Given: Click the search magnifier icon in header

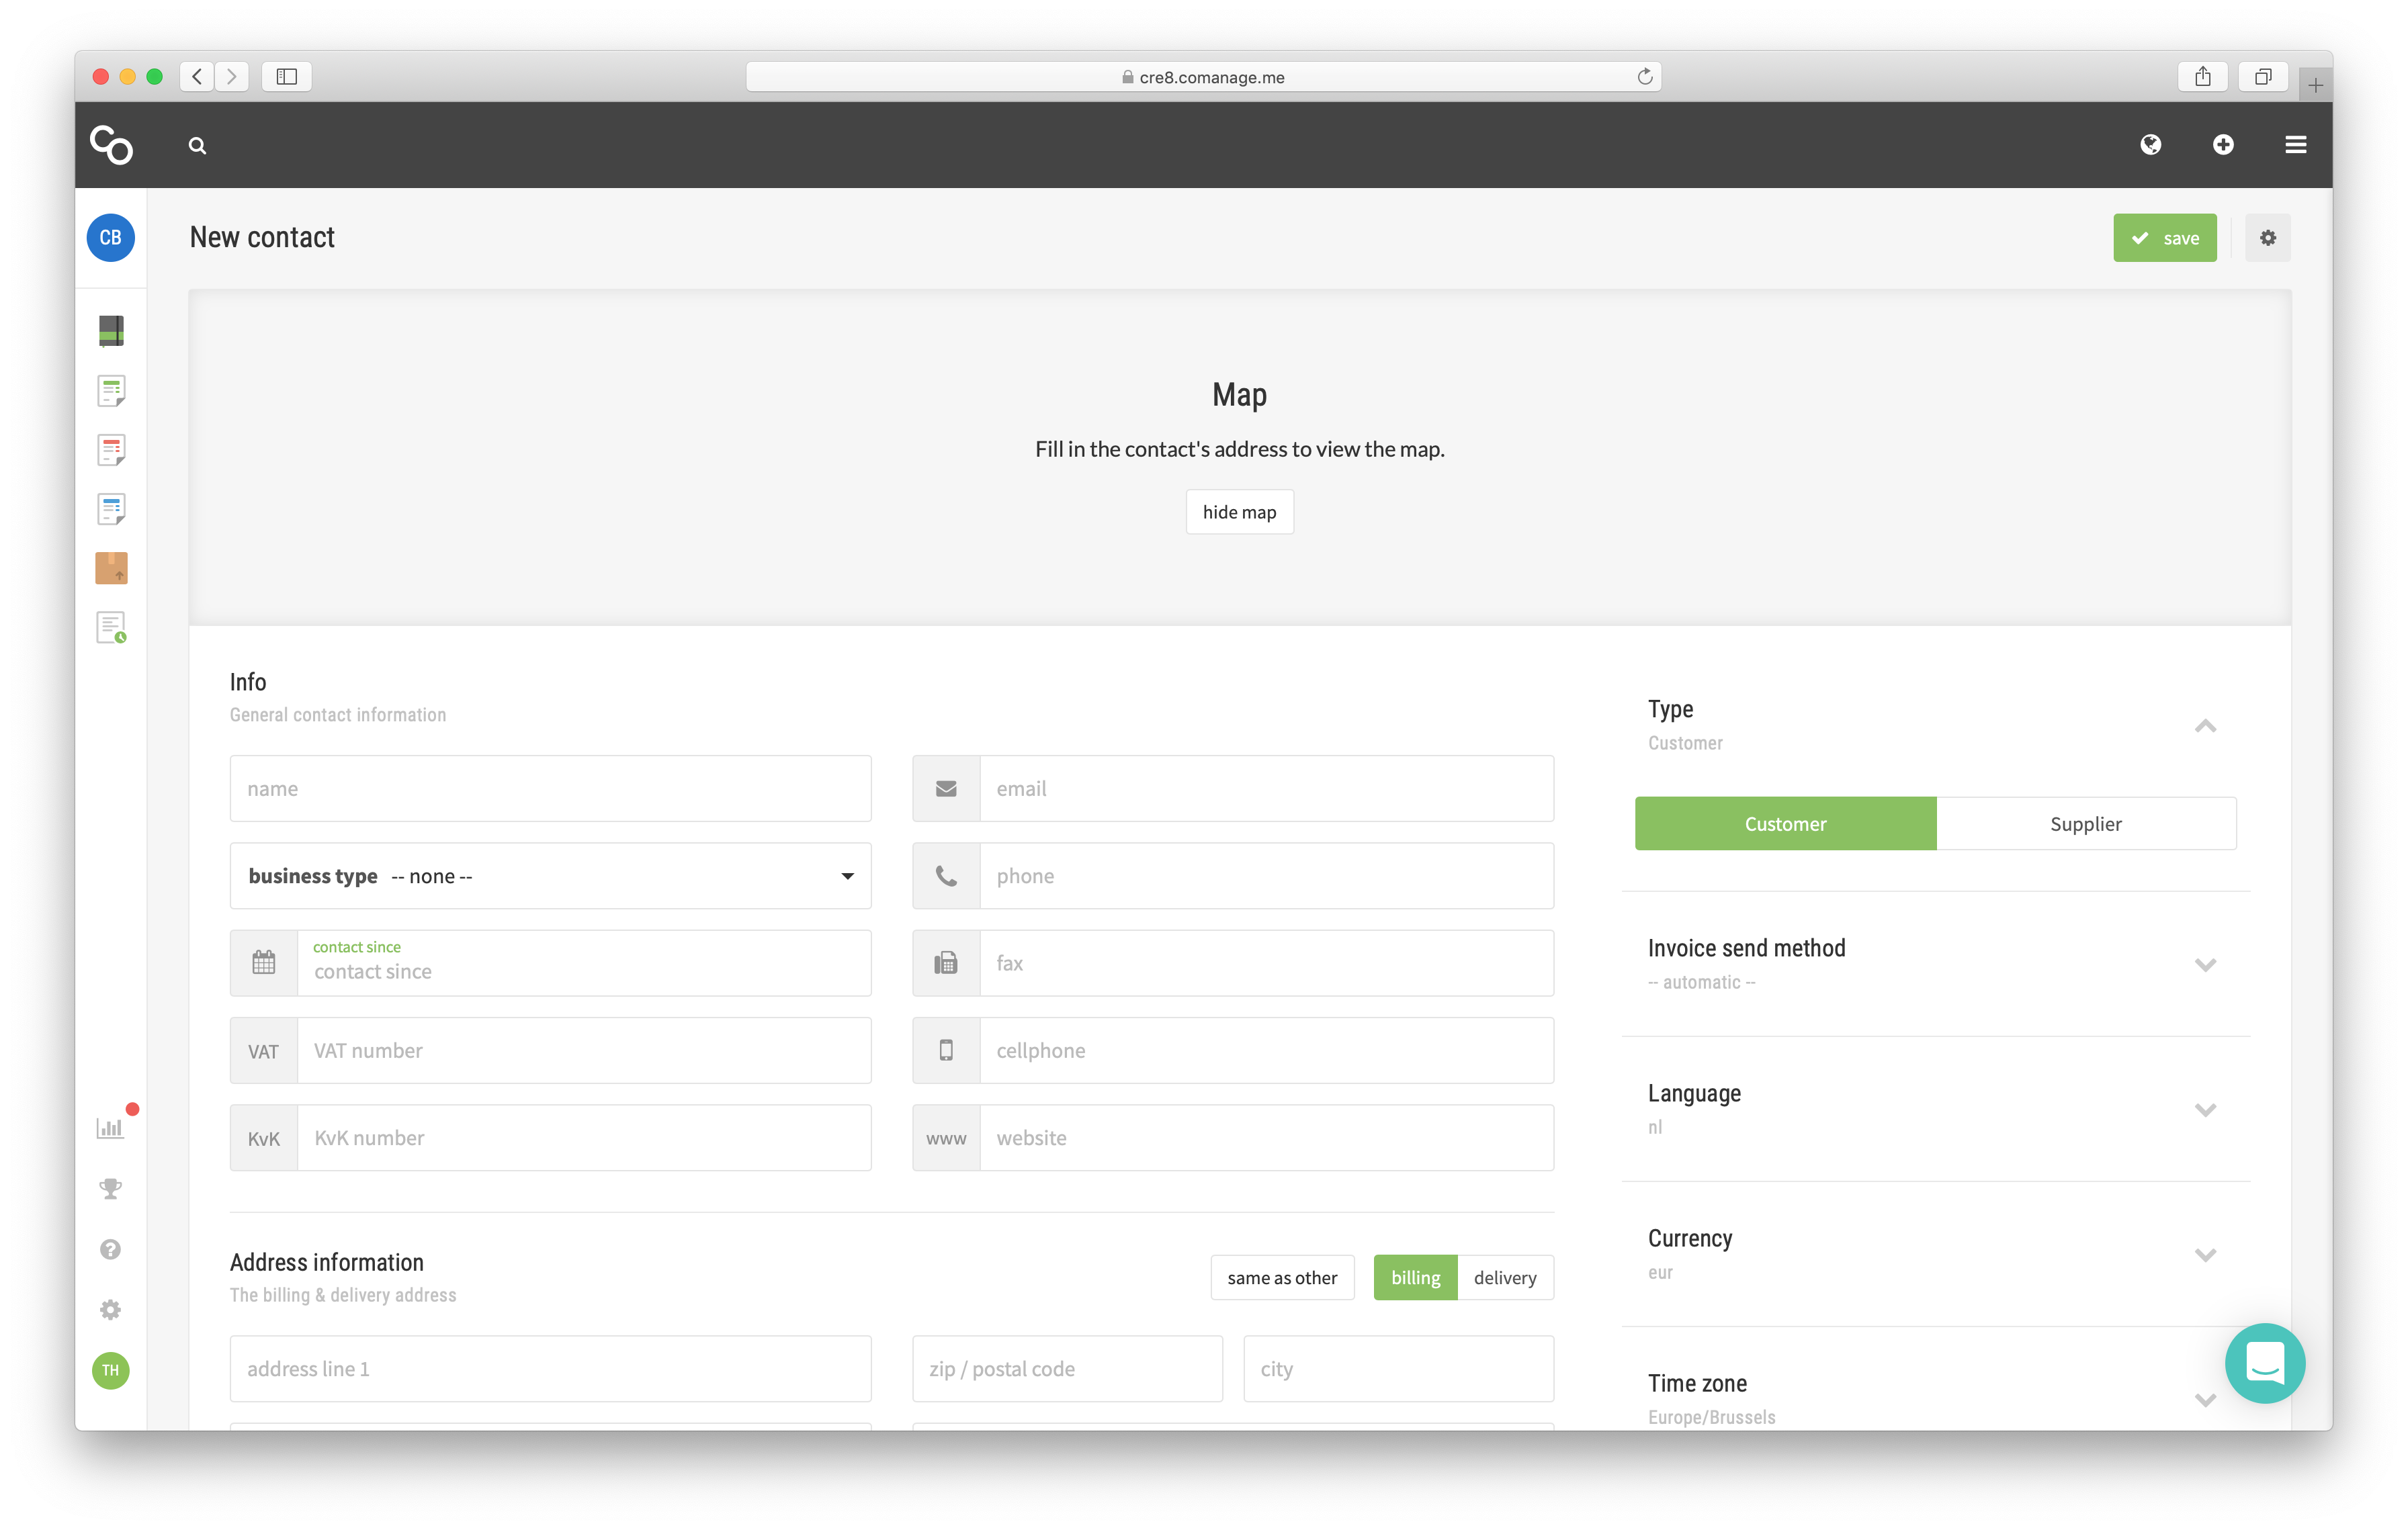Looking at the screenshot, I should 197,146.
